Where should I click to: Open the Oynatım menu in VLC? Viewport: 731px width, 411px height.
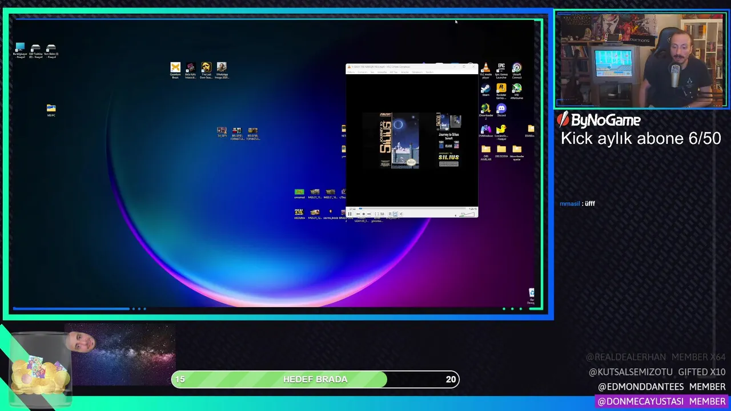pyautogui.click(x=363, y=72)
